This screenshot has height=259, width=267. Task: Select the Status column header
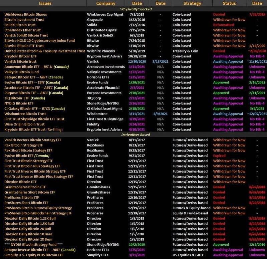pos(229,3)
